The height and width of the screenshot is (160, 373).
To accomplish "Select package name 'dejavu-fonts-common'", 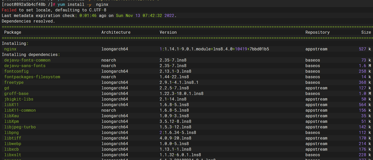I will coord(27,60).
